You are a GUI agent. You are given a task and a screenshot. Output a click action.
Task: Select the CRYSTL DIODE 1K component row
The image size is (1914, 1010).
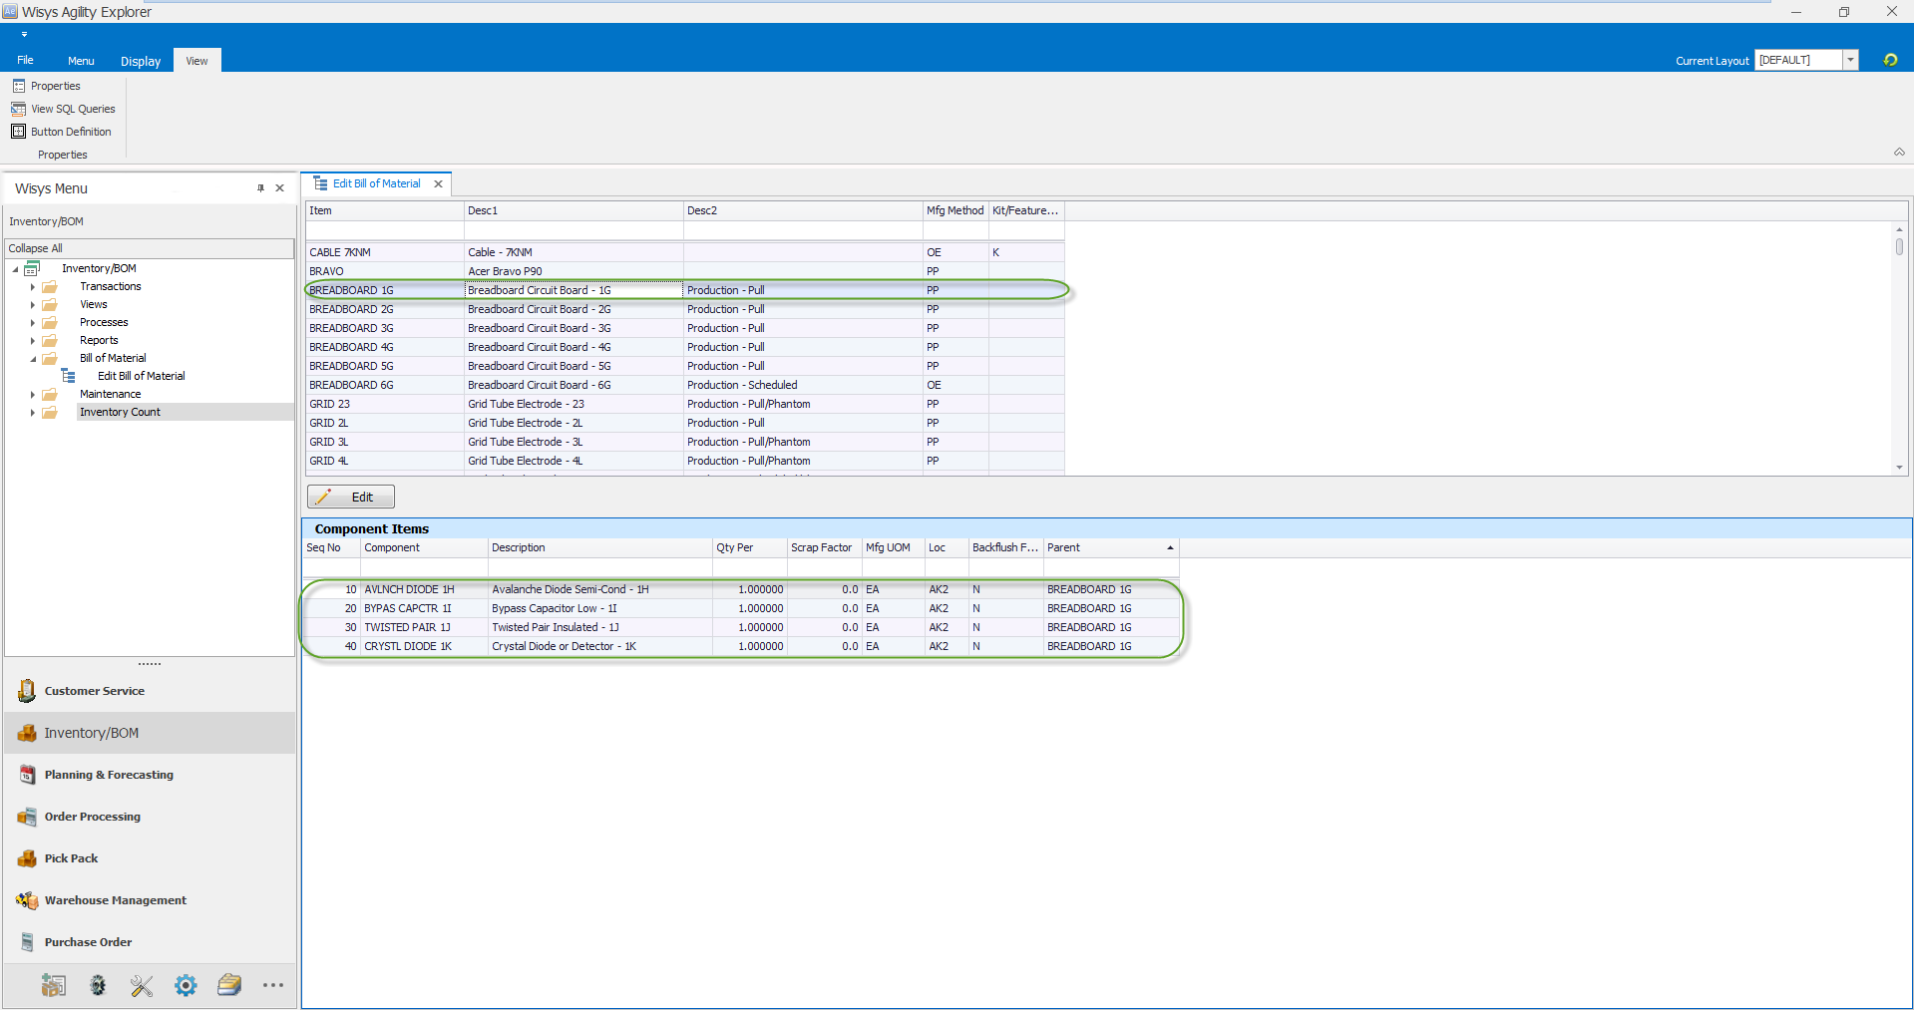click(741, 646)
